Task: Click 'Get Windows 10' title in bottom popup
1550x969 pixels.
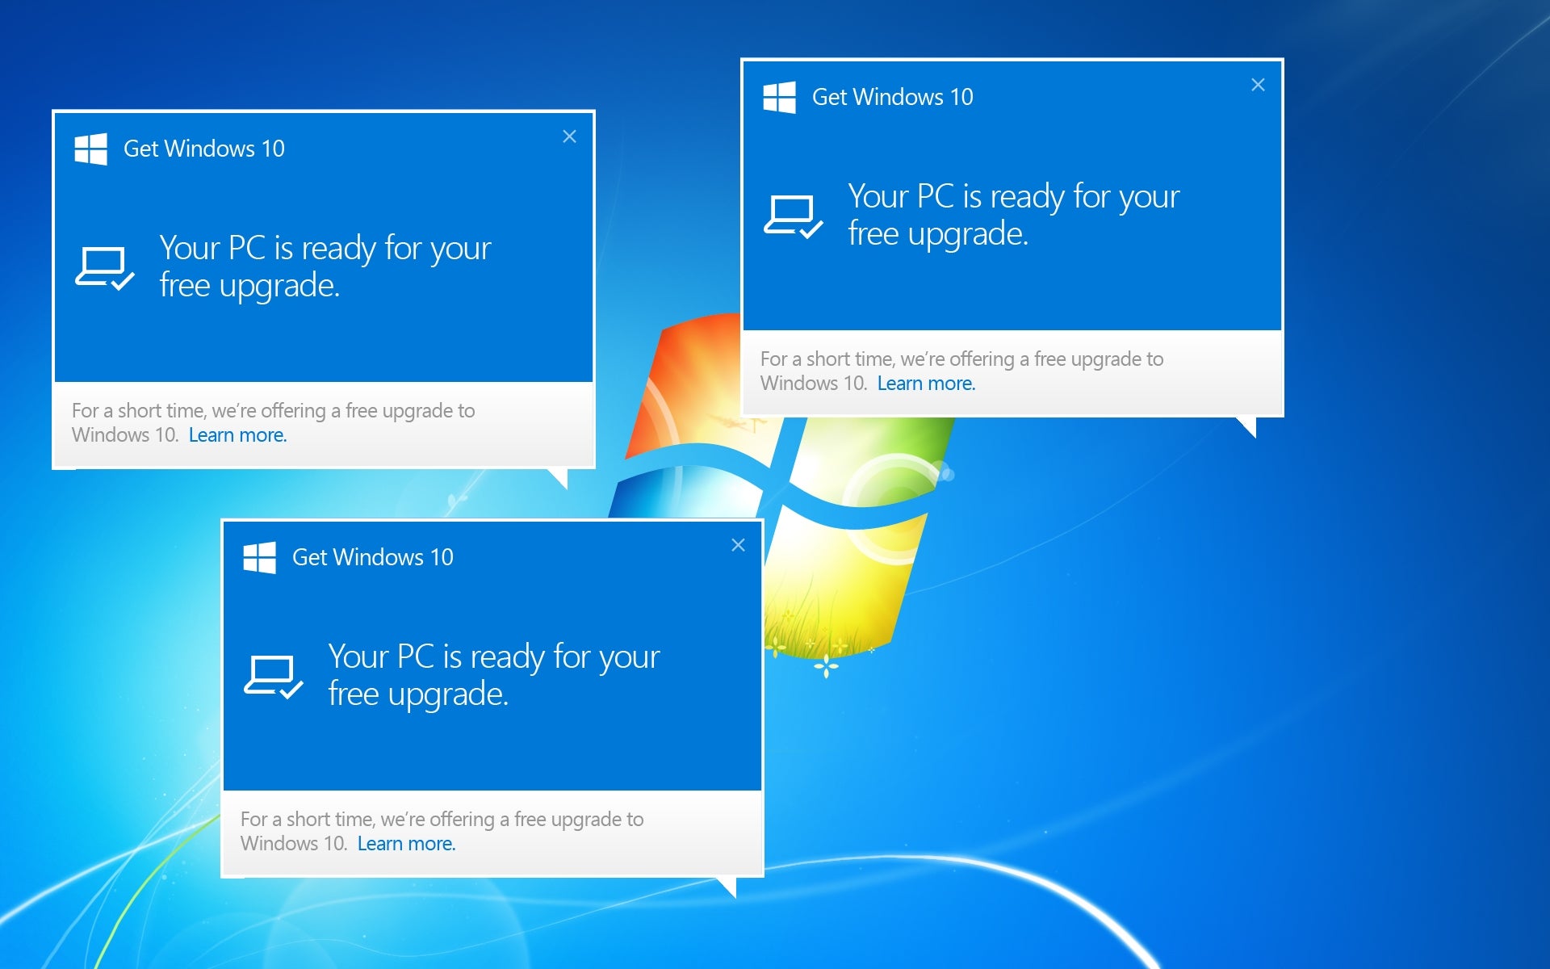Action: 373,557
